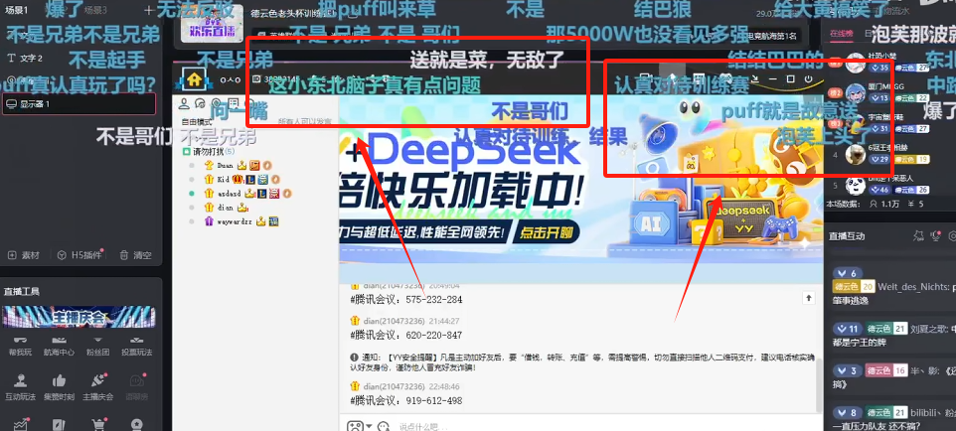Open the 互动玩法 stamp icon tool
Viewport: 956px width, 431px height.
click(x=20, y=386)
